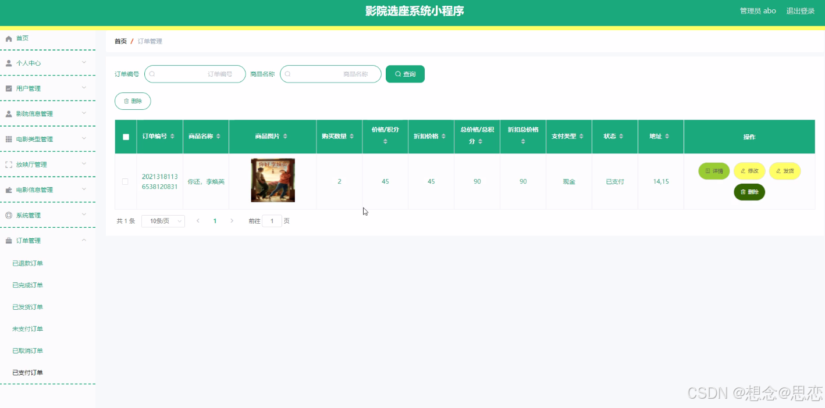This screenshot has width=825, height=408.
Task: Click the search icon inside 订单编号 field
Action: point(152,74)
